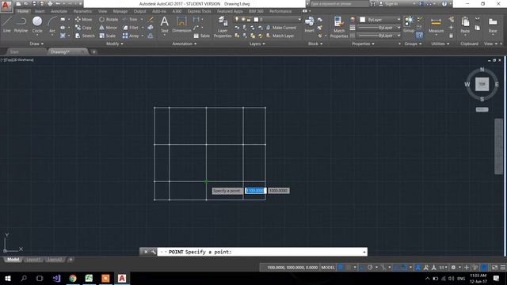Image resolution: width=507 pixels, height=285 pixels.
Task: Click Match Properties tool
Action: [x=339, y=27]
